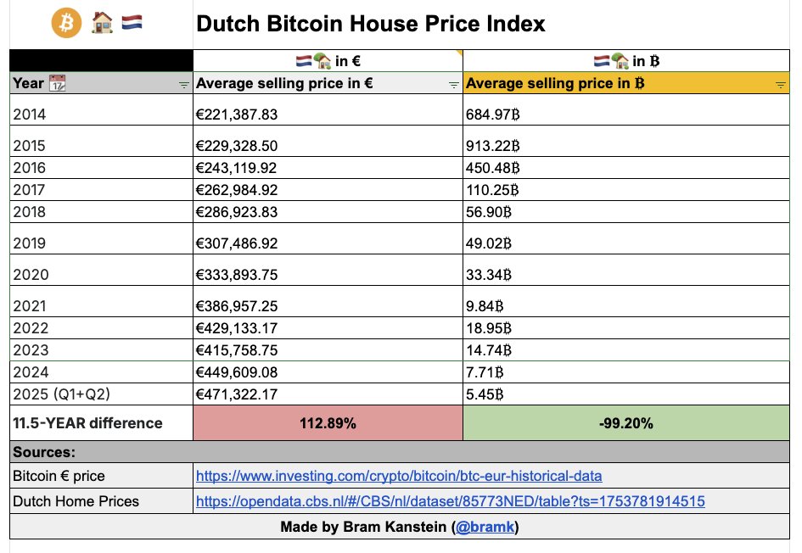Select the red 112.89% cell
Screen dimensions: 802x553
point(328,423)
